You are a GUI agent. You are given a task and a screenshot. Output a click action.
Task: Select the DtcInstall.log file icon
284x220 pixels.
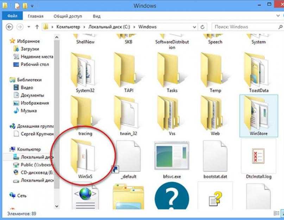point(258,156)
